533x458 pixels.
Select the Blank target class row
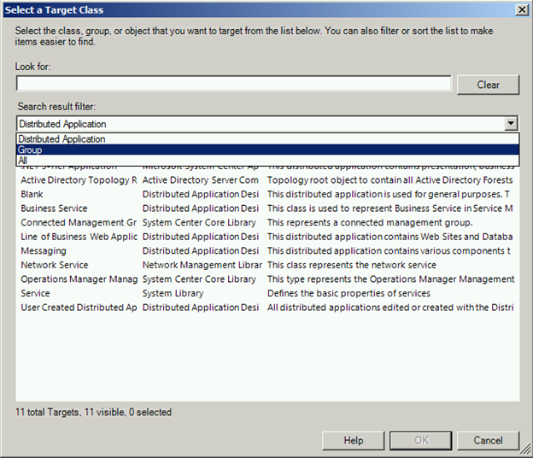click(x=267, y=194)
